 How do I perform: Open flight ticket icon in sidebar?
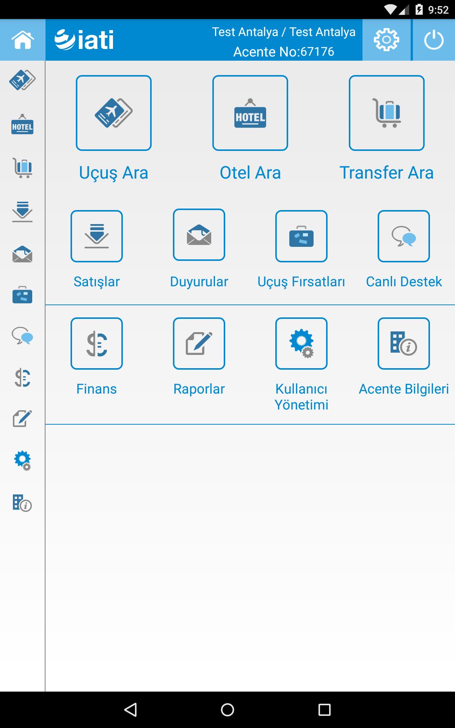22,80
